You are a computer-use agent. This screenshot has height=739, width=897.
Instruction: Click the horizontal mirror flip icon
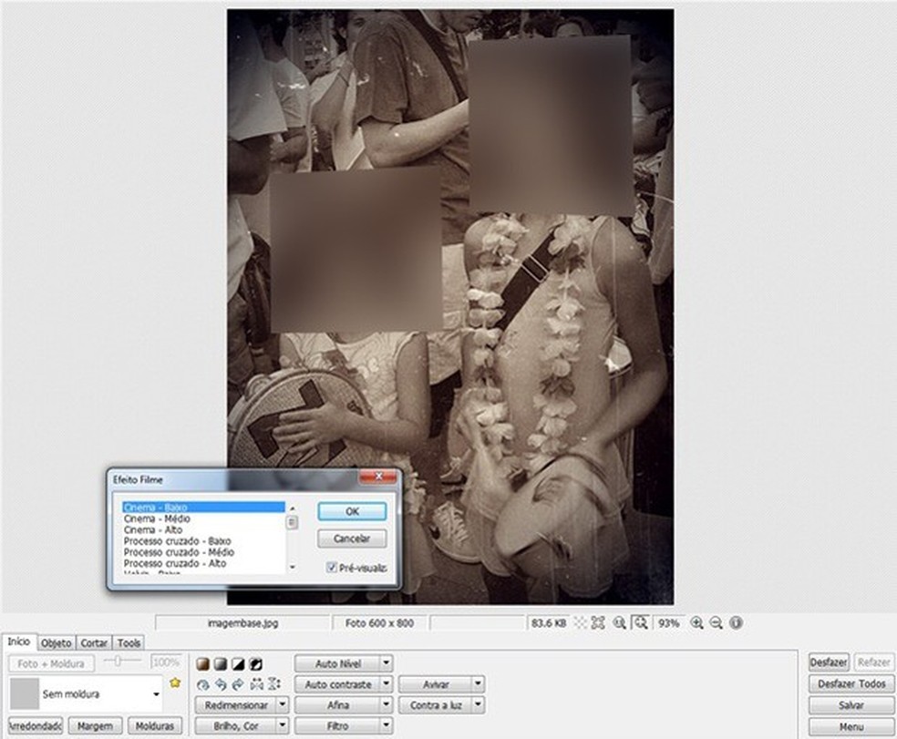pyautogui.click(x=256, y=683)
